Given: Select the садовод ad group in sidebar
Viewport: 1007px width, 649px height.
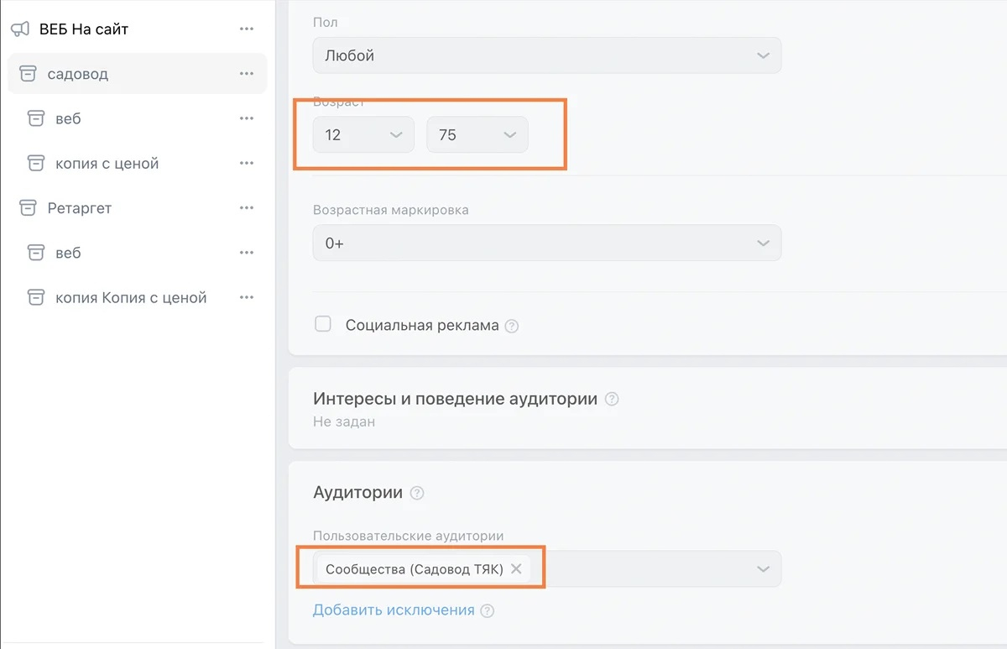Looking at the screenshot, I should (78, 74).
